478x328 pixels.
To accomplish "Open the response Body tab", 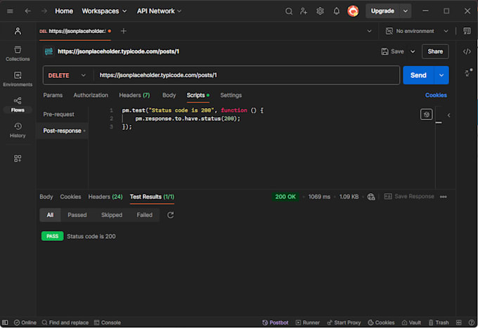I will (x=46, y=197).
